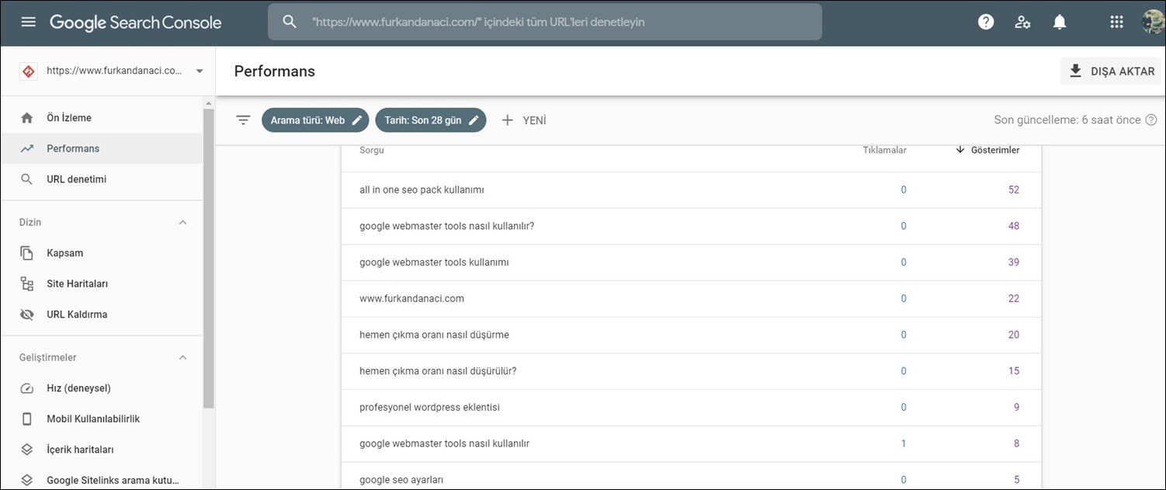
Task: Click the URL Kaldırma crossed-eye icon
Action: point(27,315)
